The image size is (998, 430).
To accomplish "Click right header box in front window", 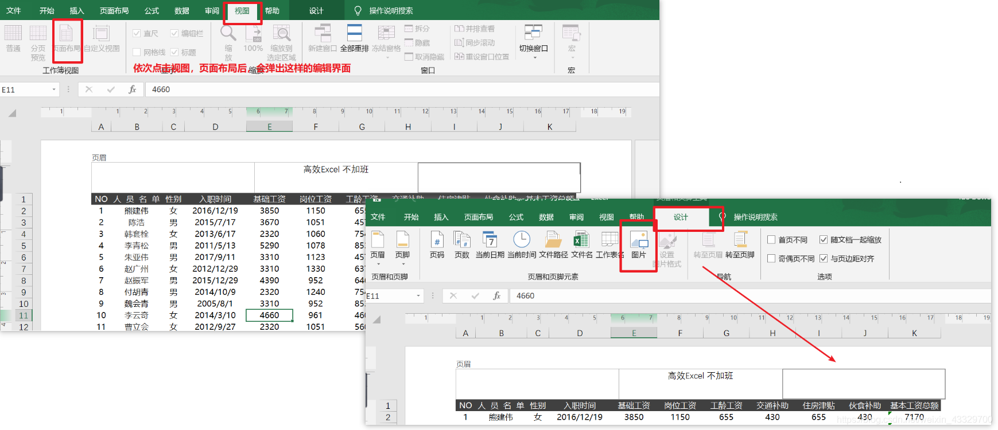I will [x=864, y=384].
